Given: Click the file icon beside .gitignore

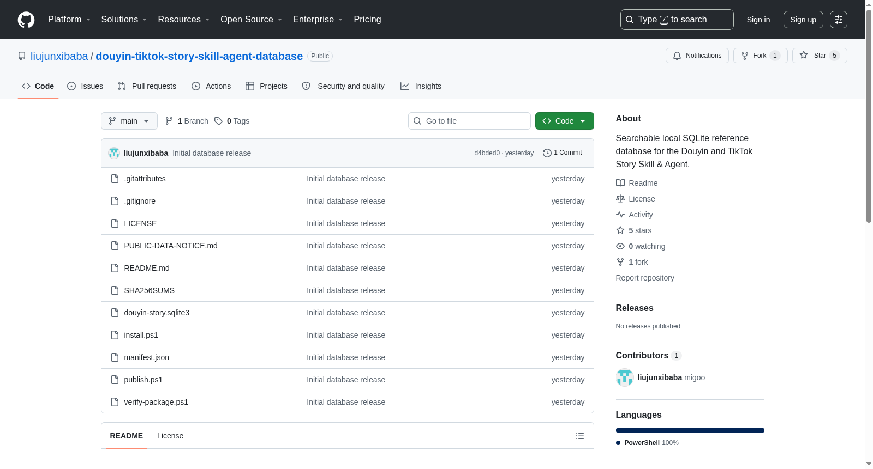Looking at the screenshot, I should (x=115, y=201).
